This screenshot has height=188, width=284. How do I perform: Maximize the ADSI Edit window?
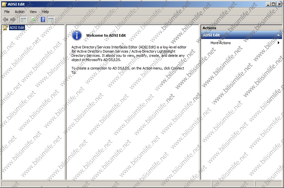click(273, 4)
